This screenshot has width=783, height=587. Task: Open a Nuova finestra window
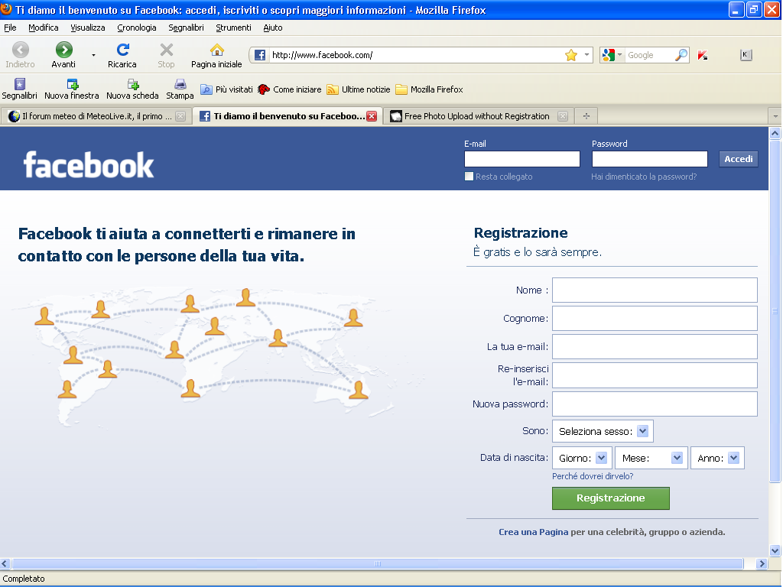click(70, 86)
